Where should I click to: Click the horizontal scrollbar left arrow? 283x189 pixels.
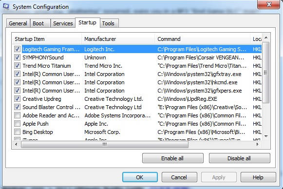[x=16, y=144]
